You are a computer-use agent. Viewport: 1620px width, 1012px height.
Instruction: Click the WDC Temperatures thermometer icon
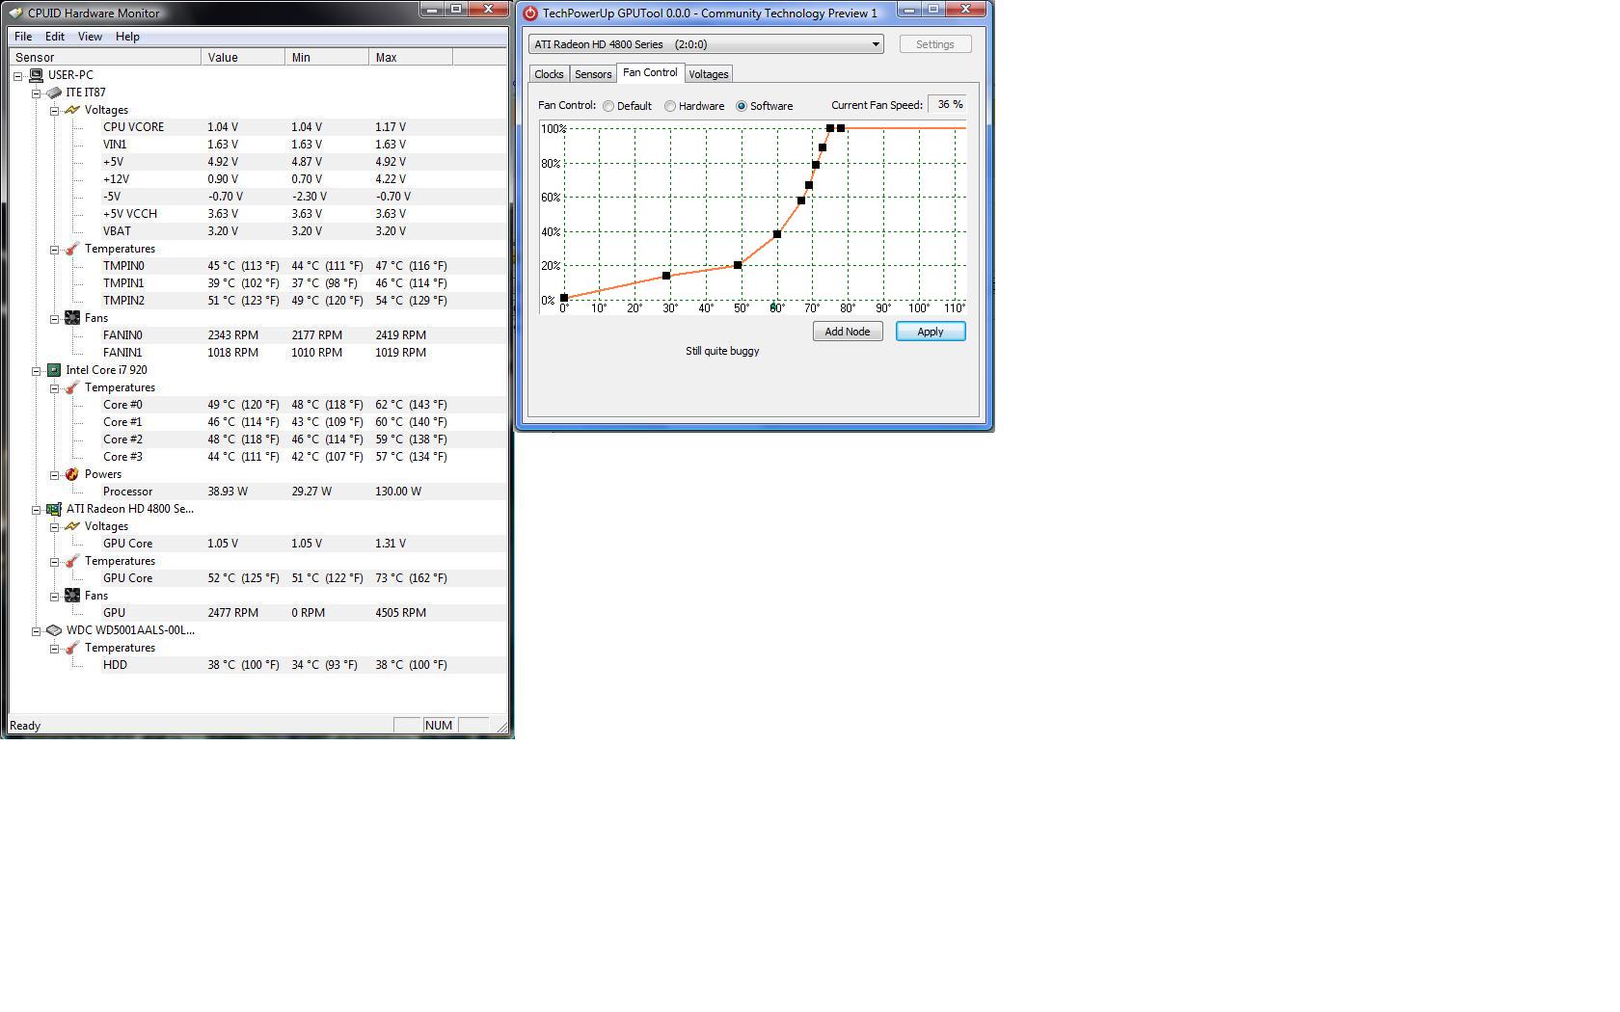click(72, 648)
